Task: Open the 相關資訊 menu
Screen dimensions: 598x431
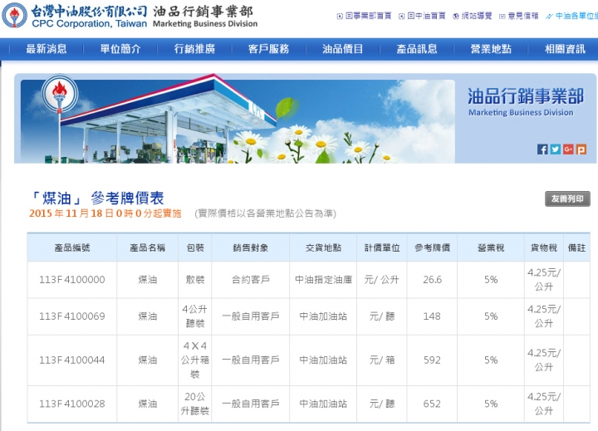Action: 565,49
